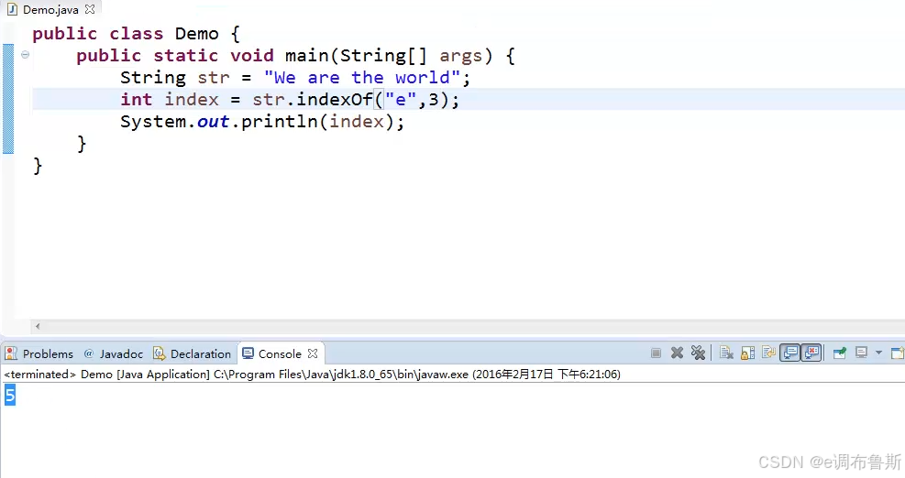Select the Console tab
Image resolution: width=905 pixels, height=478 pixels.
(x=280, y=354)
